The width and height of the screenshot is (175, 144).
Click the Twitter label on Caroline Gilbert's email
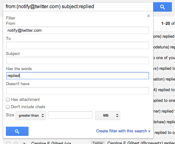98,143
